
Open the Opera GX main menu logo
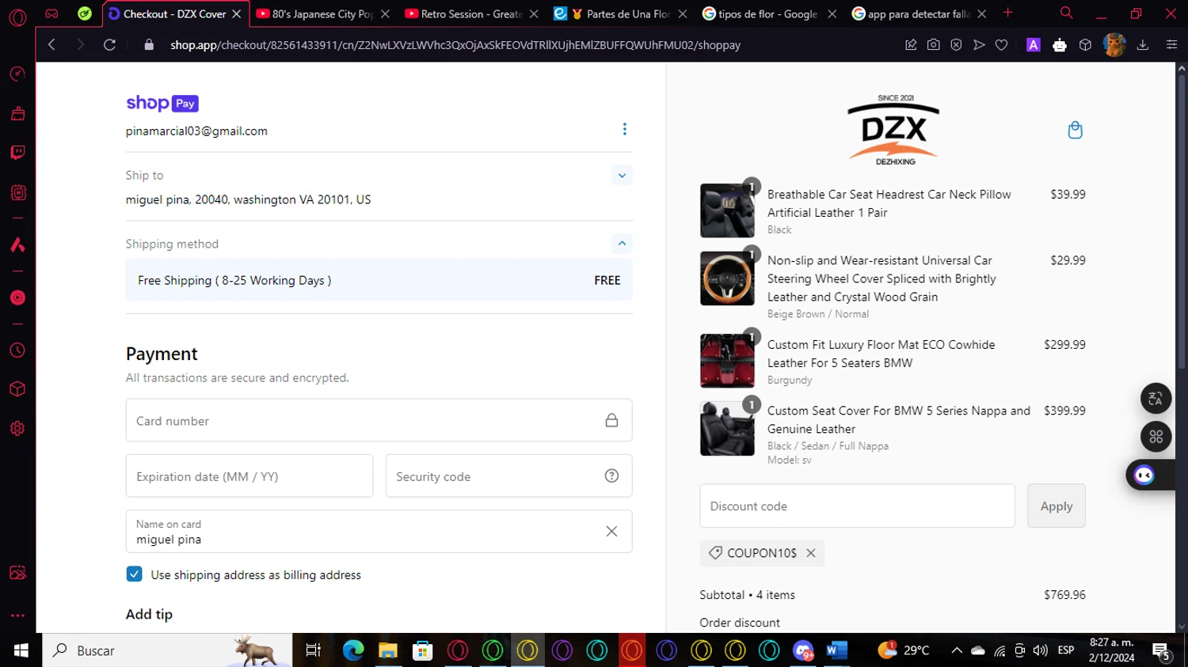pyautogui.click(x=17, y=17)
